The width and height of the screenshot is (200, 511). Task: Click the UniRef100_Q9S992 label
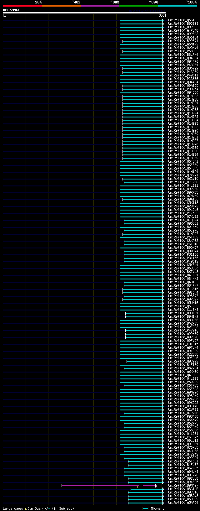click(183, 361)
